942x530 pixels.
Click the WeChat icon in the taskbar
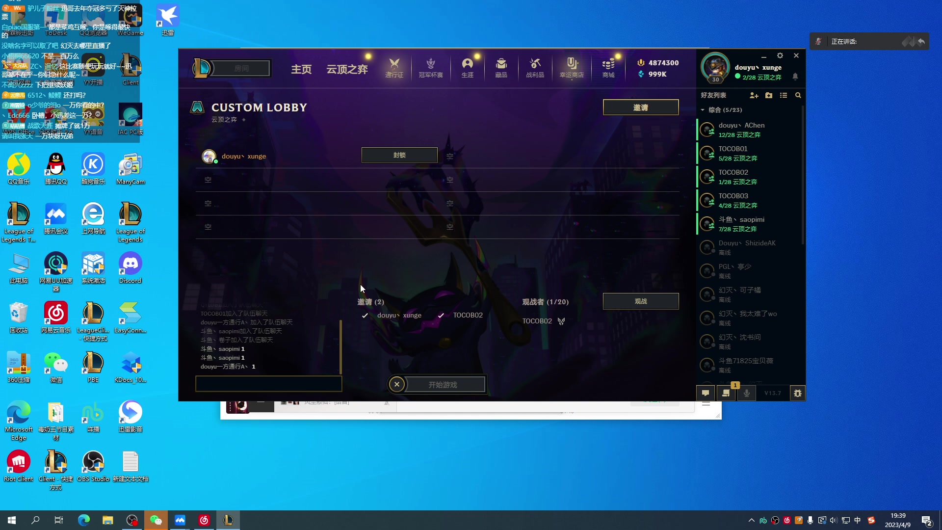(156, 520)
